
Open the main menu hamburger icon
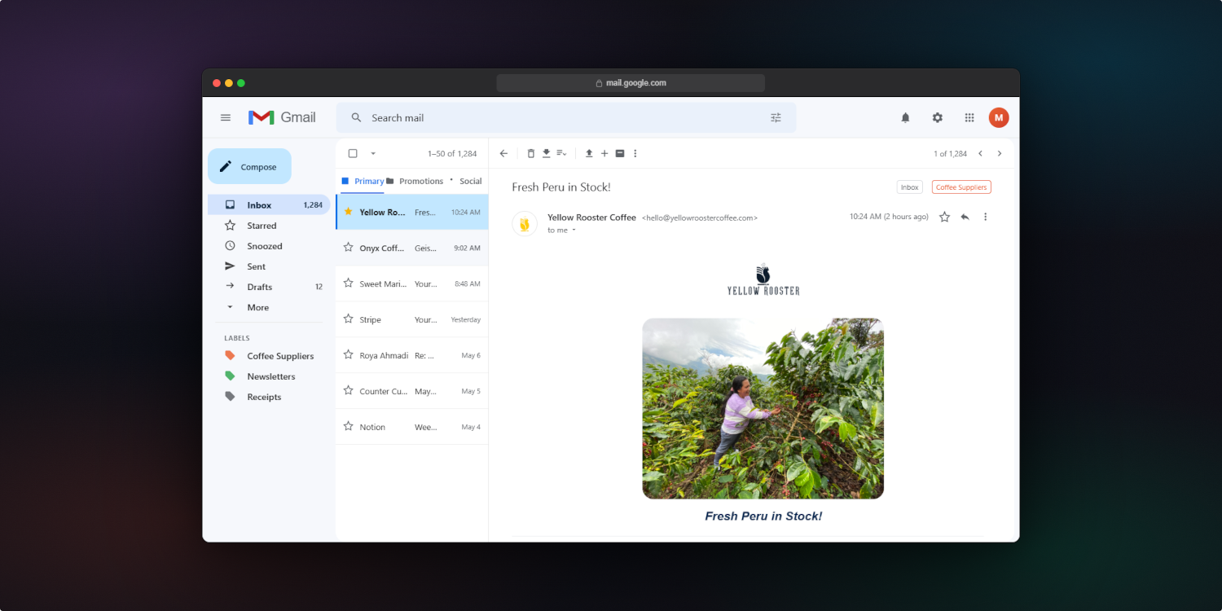pyautogui.click(x=226, y=117)
